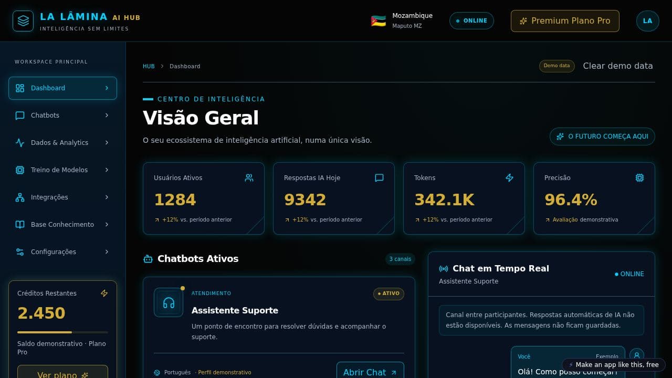Click the Base Conhecimento book icon
Screen dimensions: 672x378
pyautogui.click(x=20, y=225)
